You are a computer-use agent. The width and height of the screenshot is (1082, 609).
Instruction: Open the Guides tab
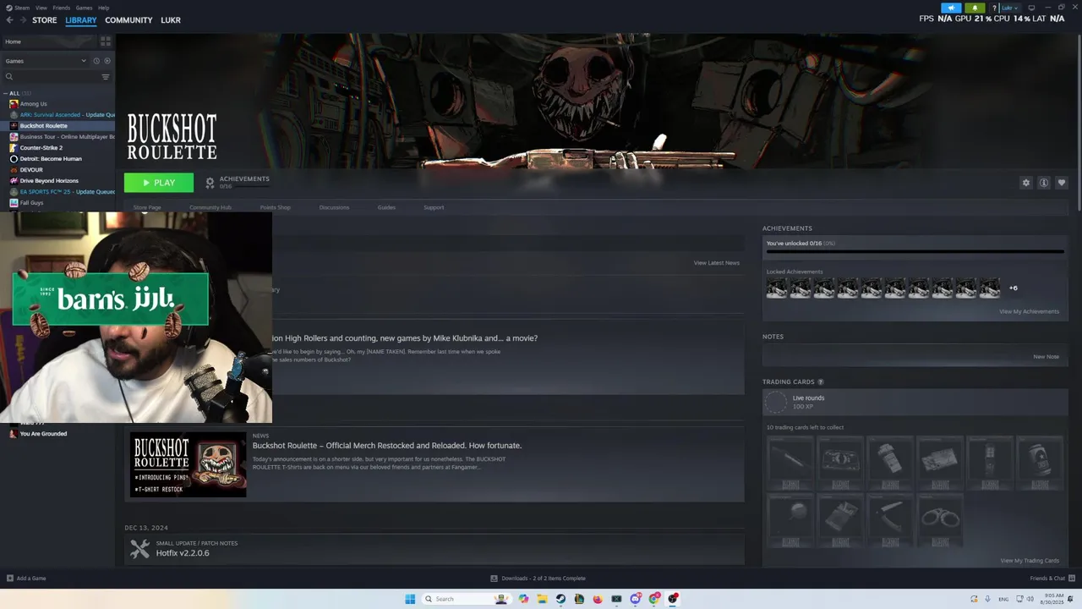coord(386,207)
